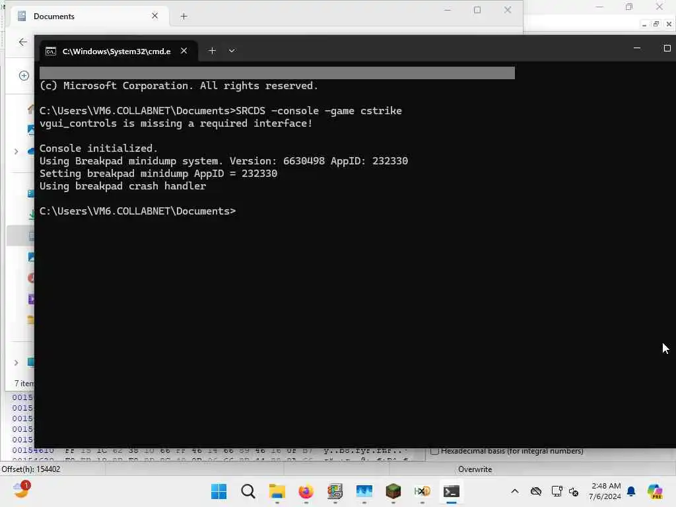Click Offset(h): 154402 in status bar
The width and height of the screenshot is (676, 507).
pos(31,469)
